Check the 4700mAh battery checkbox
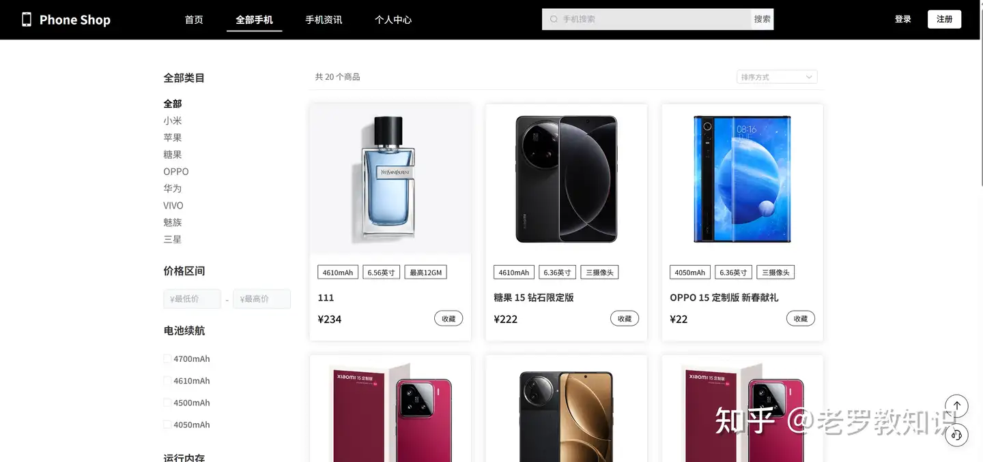The height and width of the screenshot is (462, 983). [x=167, y=358]
